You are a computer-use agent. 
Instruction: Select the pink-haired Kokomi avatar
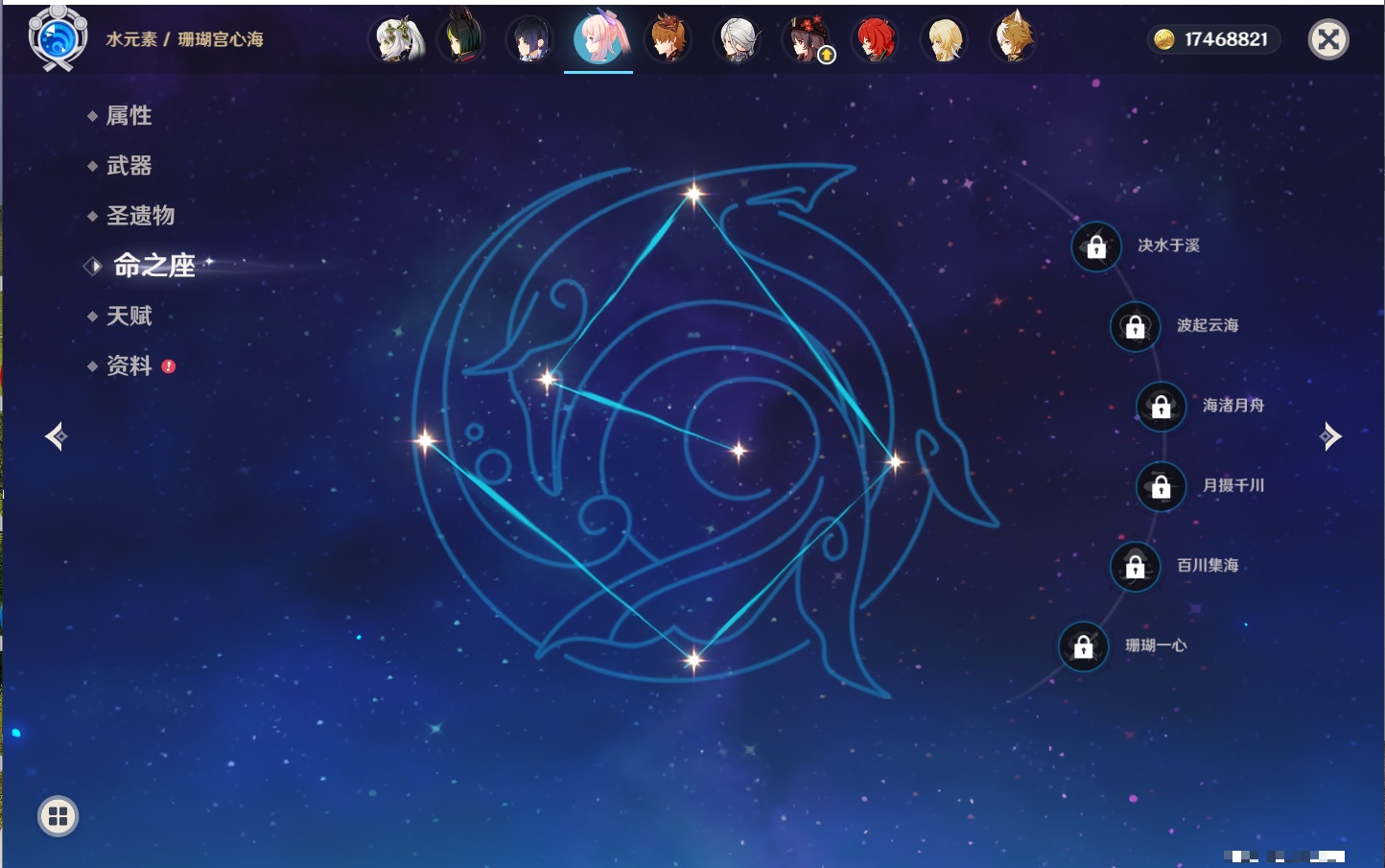[x=599, y=38]
